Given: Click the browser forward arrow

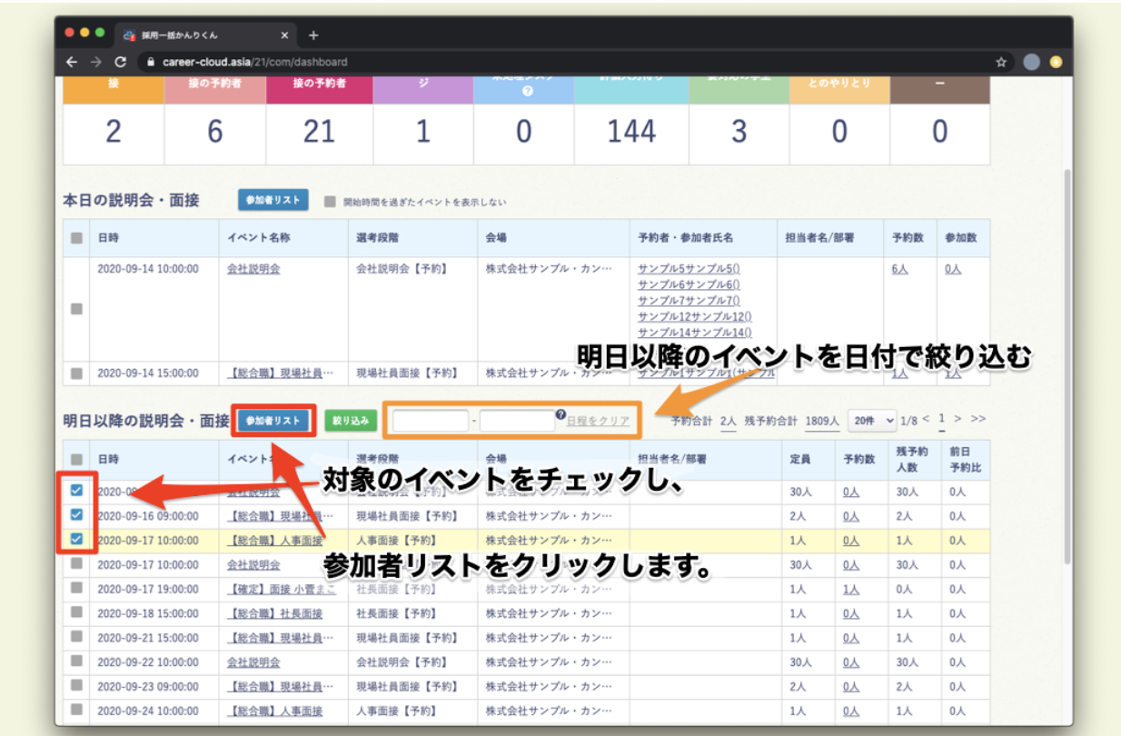Looking at the screenshot, I should [96, 63].
